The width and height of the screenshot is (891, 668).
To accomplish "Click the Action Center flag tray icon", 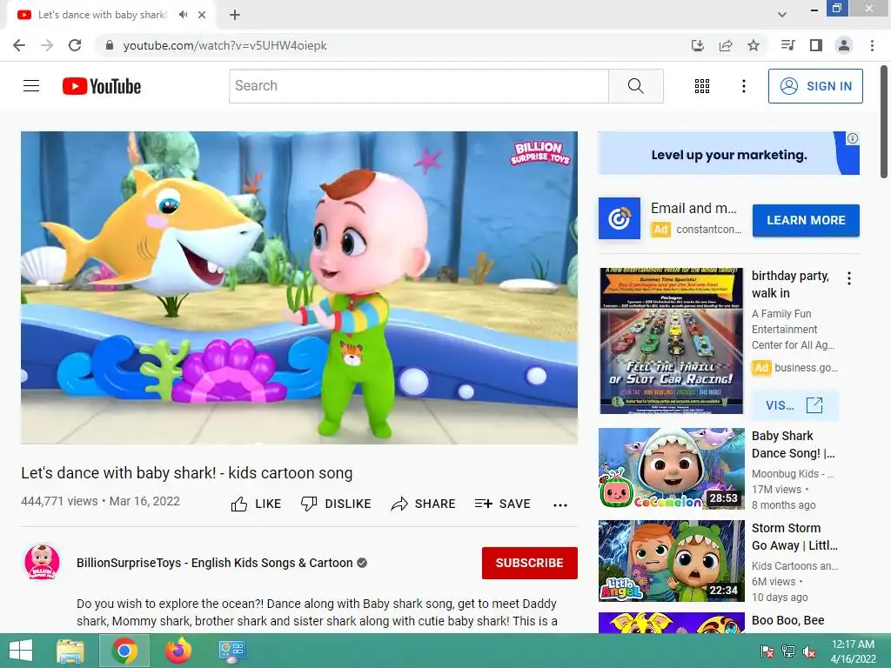I will (x=767, y=651).
